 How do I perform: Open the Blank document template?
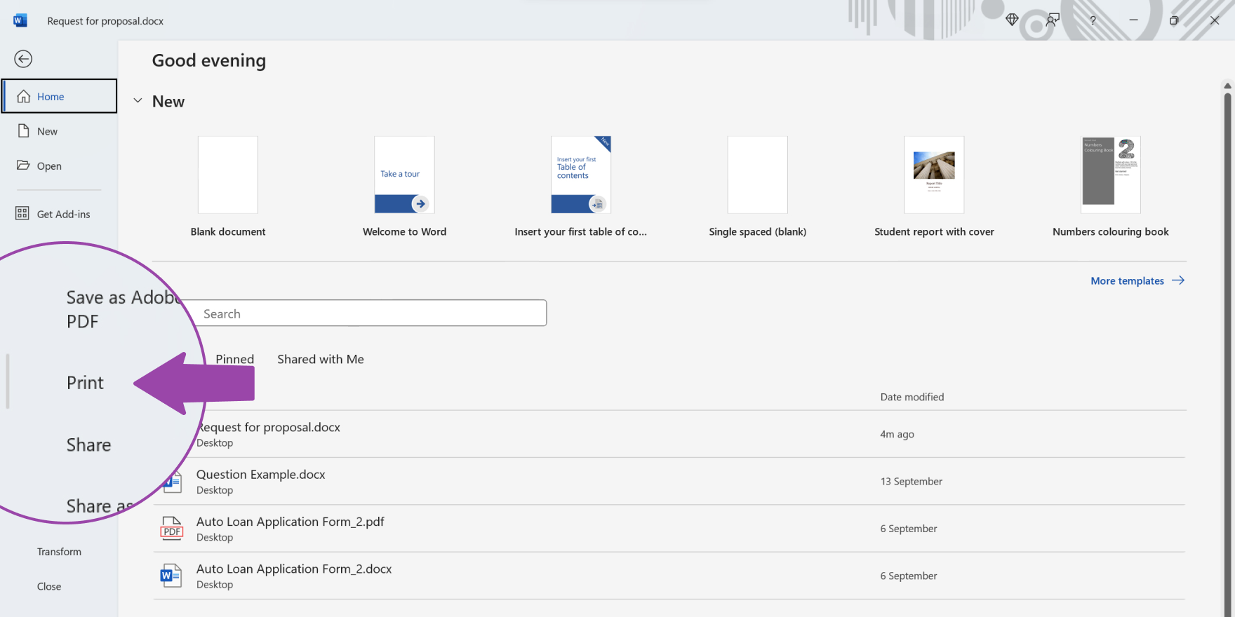tap(228, 175)
